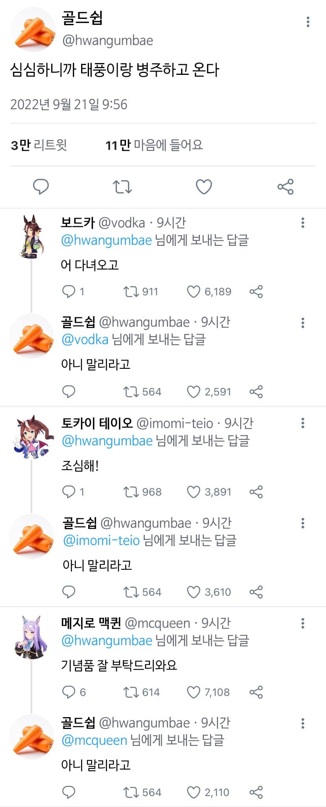The width and height of the screenshot is (326, 807).
Task: Open the @vodka mention link
Action: click(85, 340)
